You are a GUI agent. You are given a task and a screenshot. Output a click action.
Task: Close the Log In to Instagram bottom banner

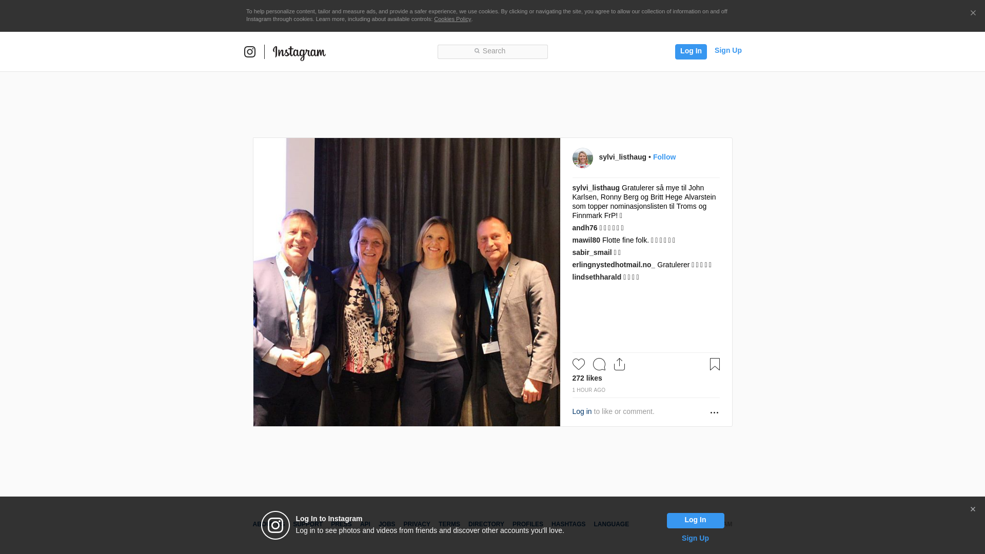(x=973, y=509)
